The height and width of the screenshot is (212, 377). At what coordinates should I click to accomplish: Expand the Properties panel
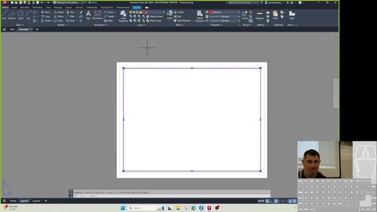[216, 25]
